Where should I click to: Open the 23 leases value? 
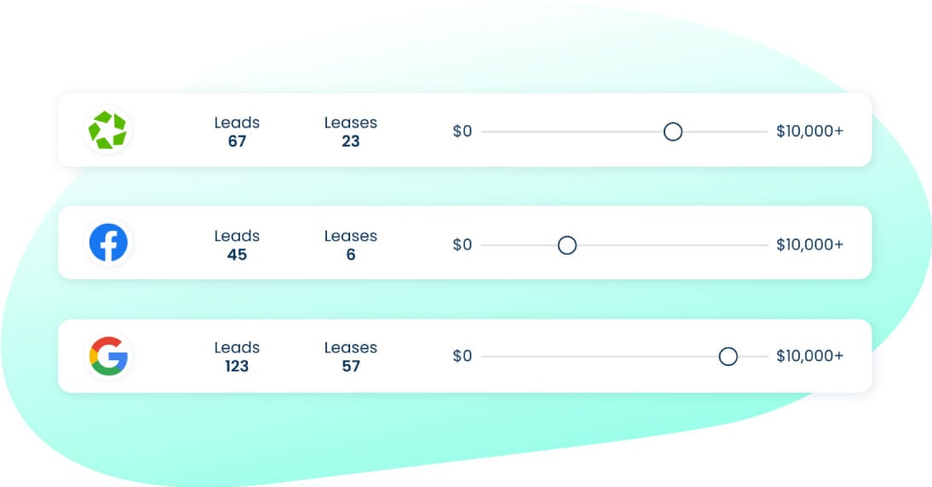350,141
